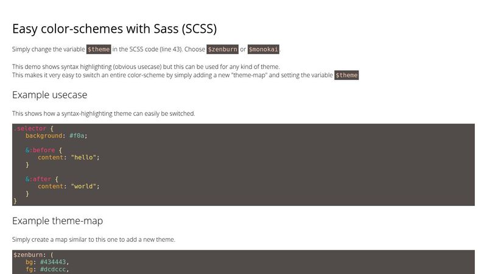Viewport: 487px width, 274px height.
Task: Click the "hello" string in the code
Action: 83,157
